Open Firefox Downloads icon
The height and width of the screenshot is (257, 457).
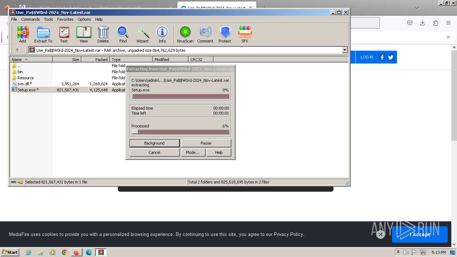423,23
